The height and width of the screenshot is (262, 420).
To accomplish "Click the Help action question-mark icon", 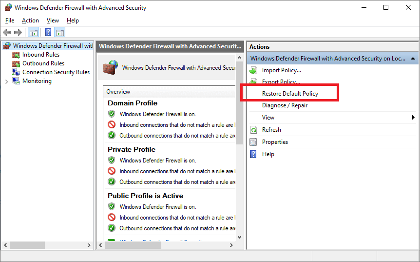I will click(x=253, y=154).
